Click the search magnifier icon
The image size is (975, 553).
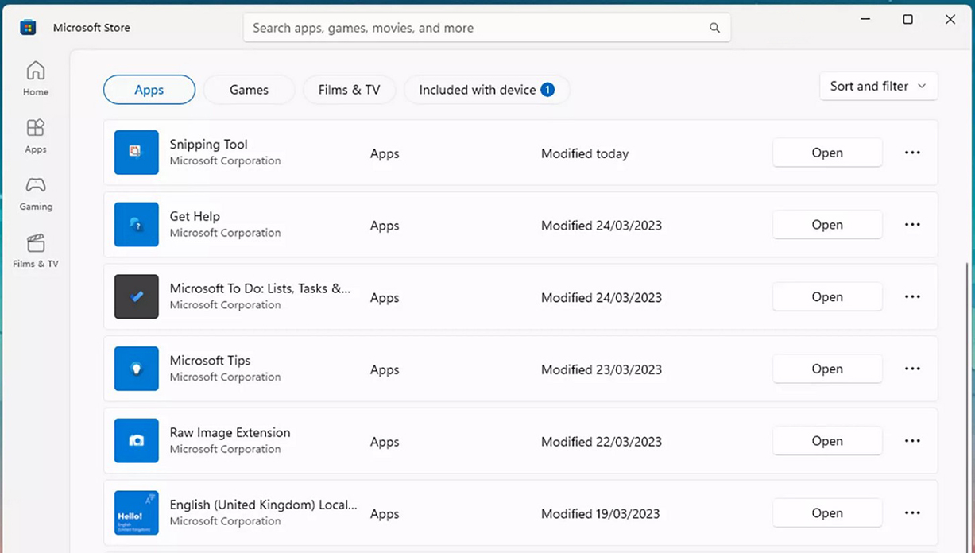714,27
